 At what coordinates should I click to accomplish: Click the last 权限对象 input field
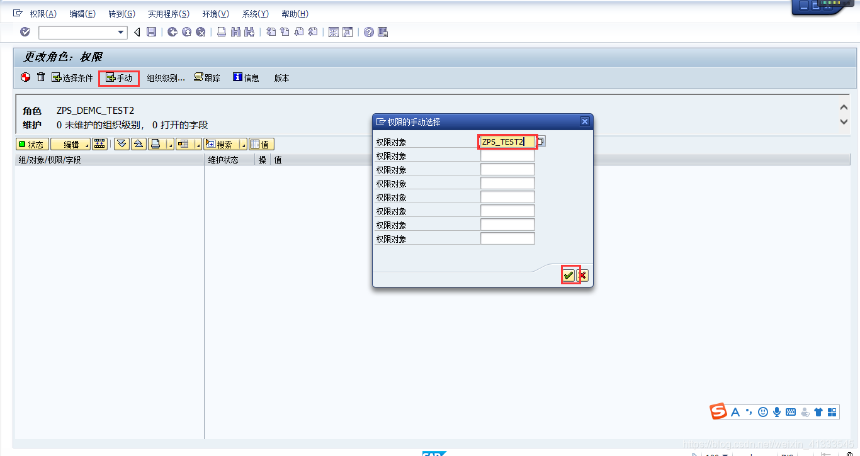507,238
